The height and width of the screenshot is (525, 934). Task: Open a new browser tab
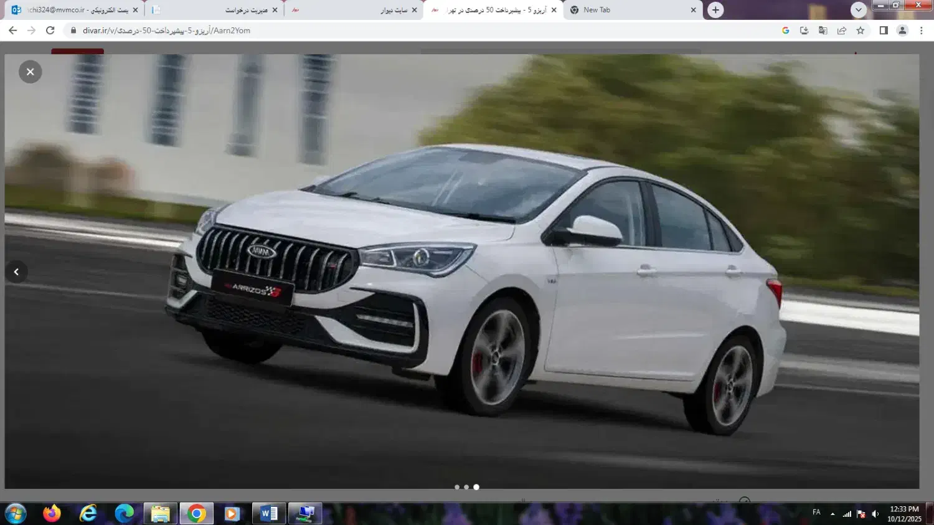pos(715,10)
